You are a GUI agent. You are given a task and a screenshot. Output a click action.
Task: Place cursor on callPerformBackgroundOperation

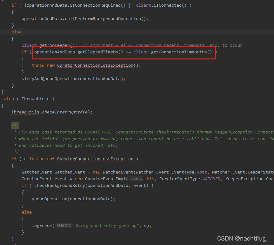[103, 19]
